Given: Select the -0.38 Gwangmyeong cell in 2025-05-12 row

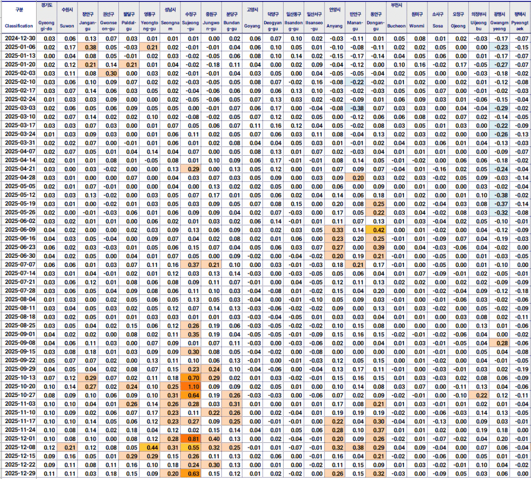Looking at the screenshot, I should [499, 195].
